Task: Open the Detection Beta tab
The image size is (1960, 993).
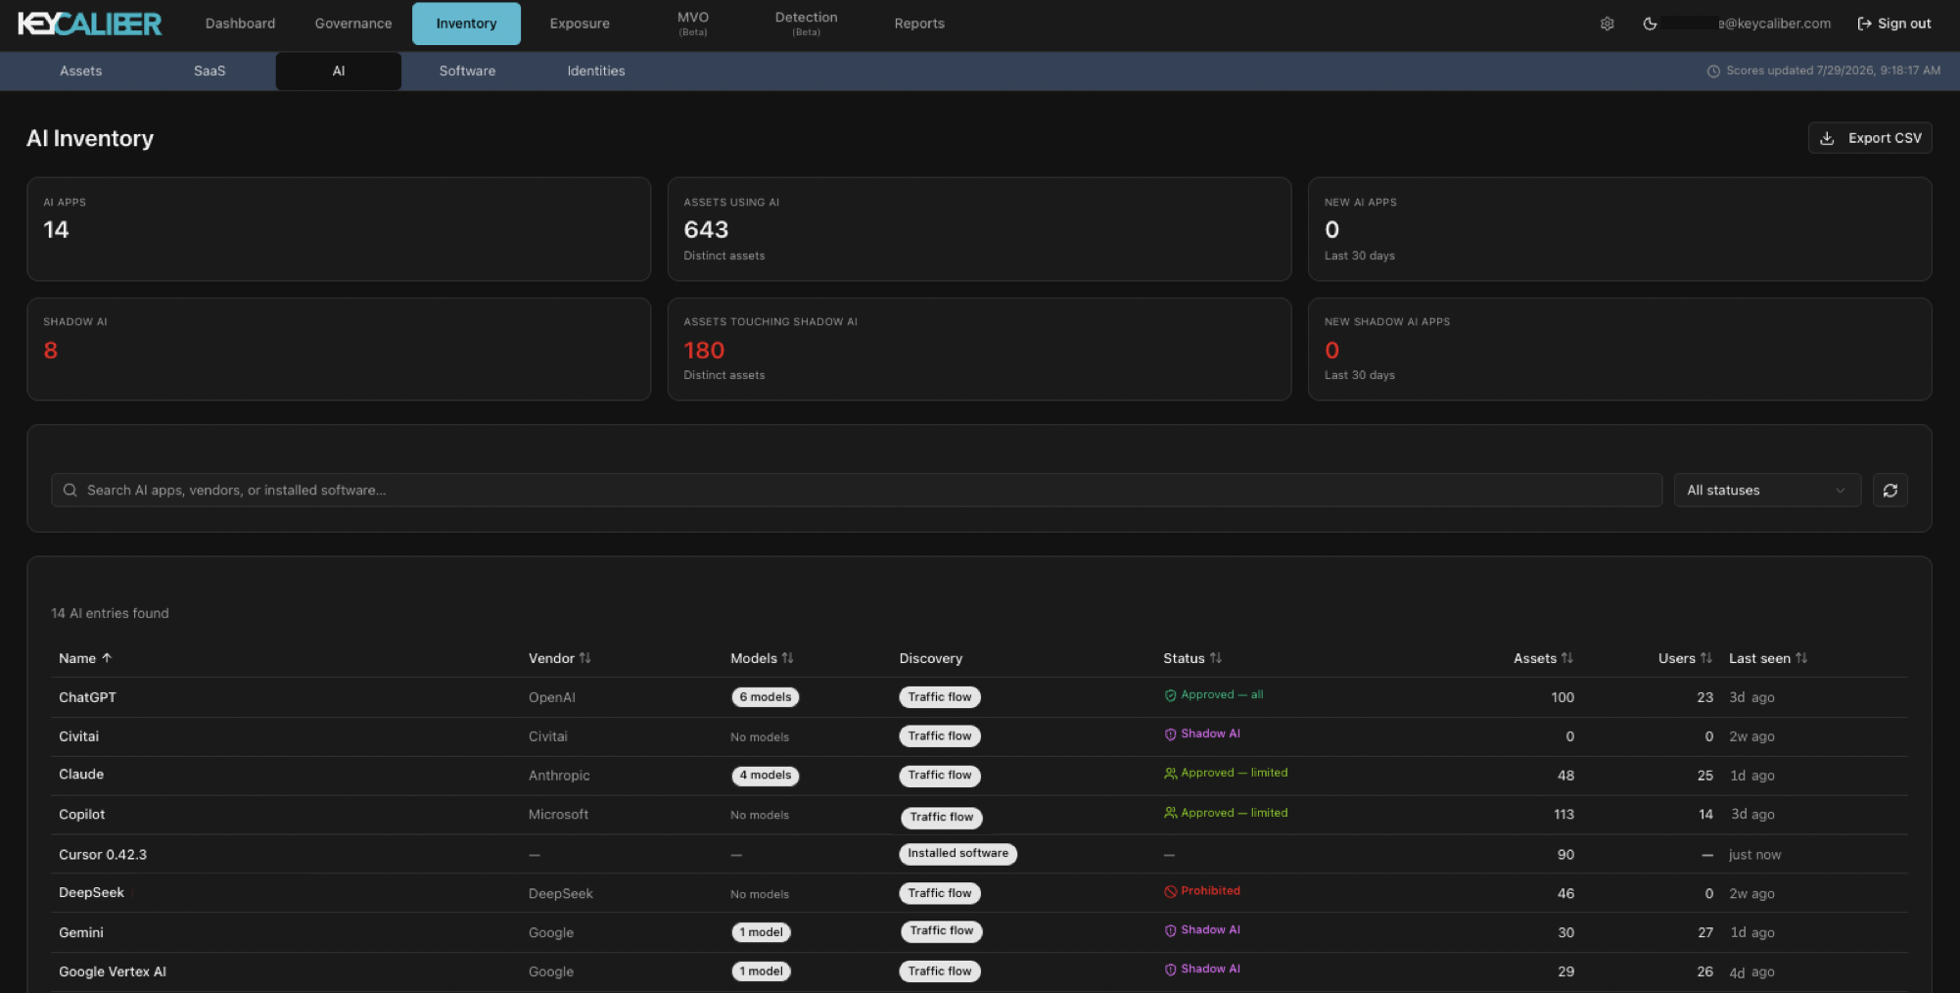Action: tap(806, 24)
